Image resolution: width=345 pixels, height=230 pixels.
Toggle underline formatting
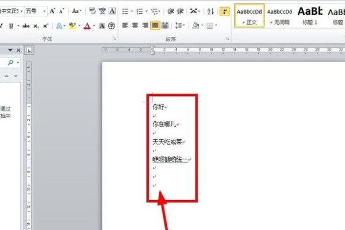pos(11,26)
